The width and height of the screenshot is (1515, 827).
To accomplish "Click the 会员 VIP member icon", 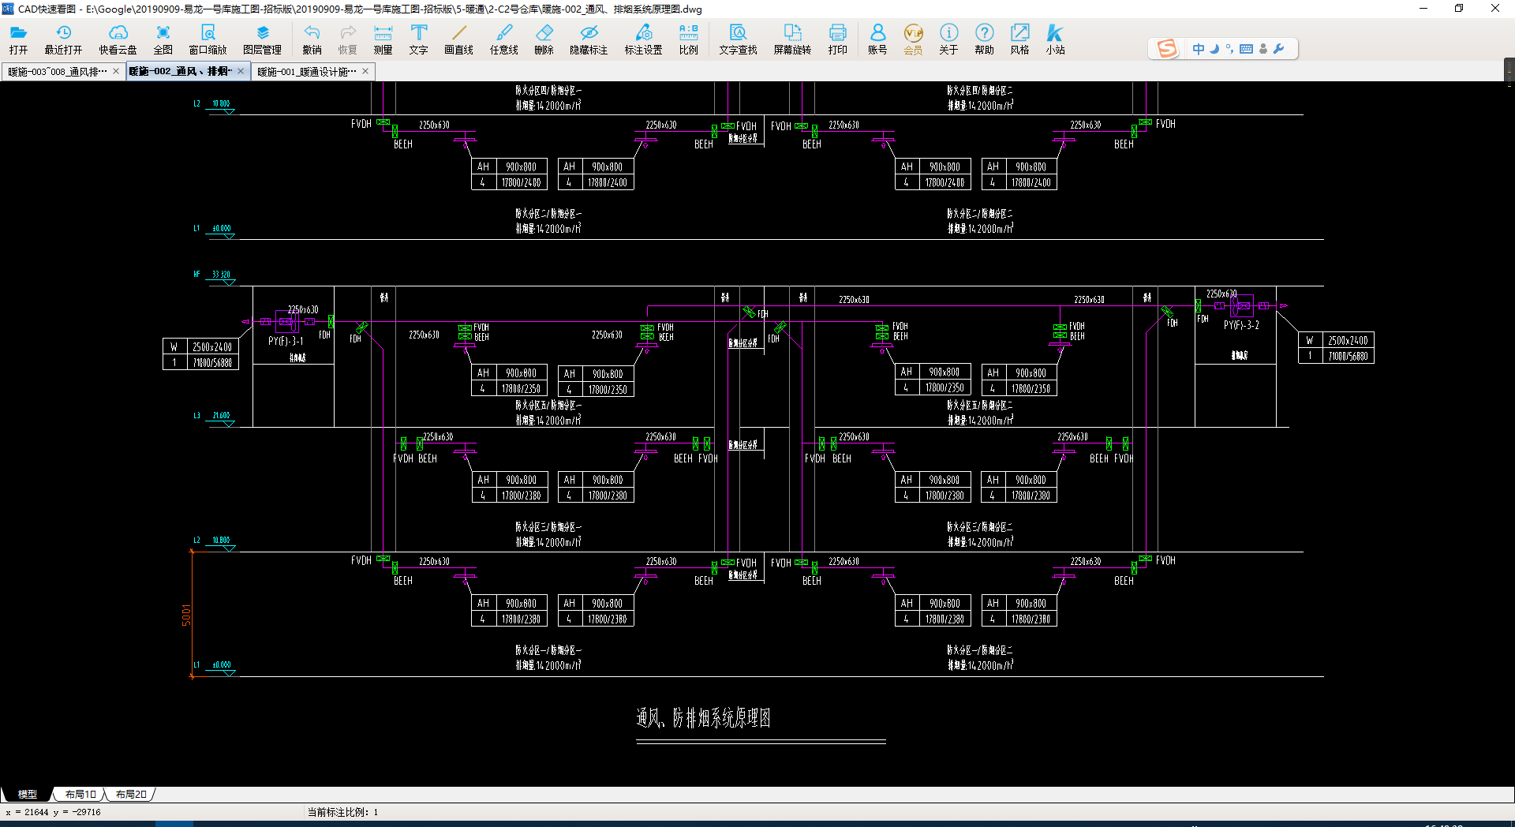I will [x=913, y=39].
